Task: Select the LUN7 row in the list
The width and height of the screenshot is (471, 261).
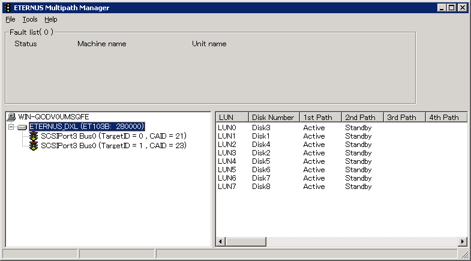Action: pos(227,187)
